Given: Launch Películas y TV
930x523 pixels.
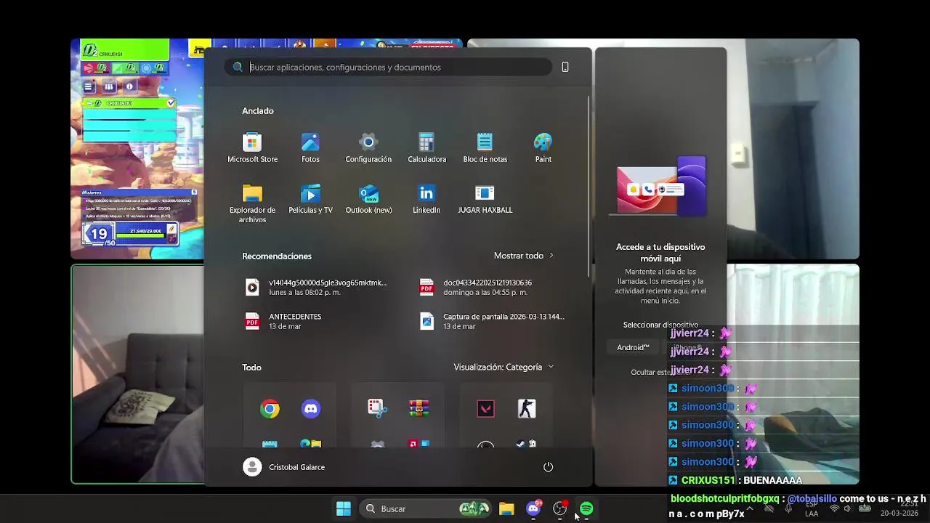Looking at the screenshot, I should tap(310, 199).
